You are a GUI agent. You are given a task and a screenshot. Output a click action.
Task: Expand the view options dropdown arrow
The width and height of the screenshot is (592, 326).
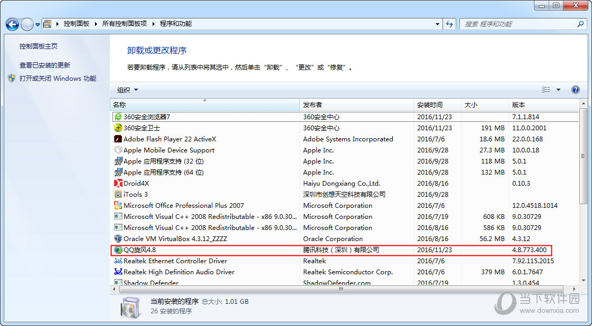(558, 90)
